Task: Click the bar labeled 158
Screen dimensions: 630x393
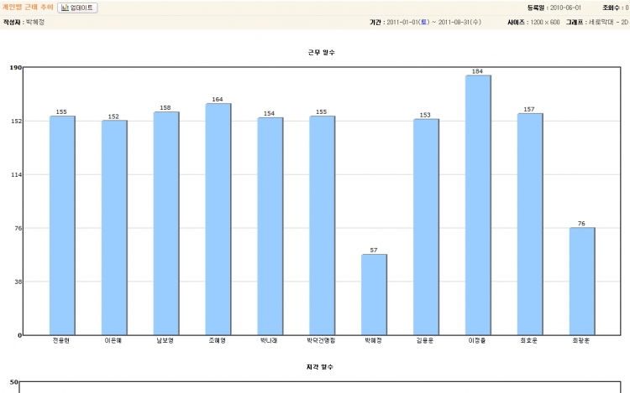Action: (166, 223)
